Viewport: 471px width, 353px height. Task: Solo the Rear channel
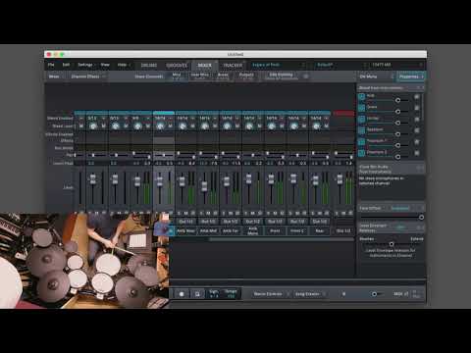313,213
